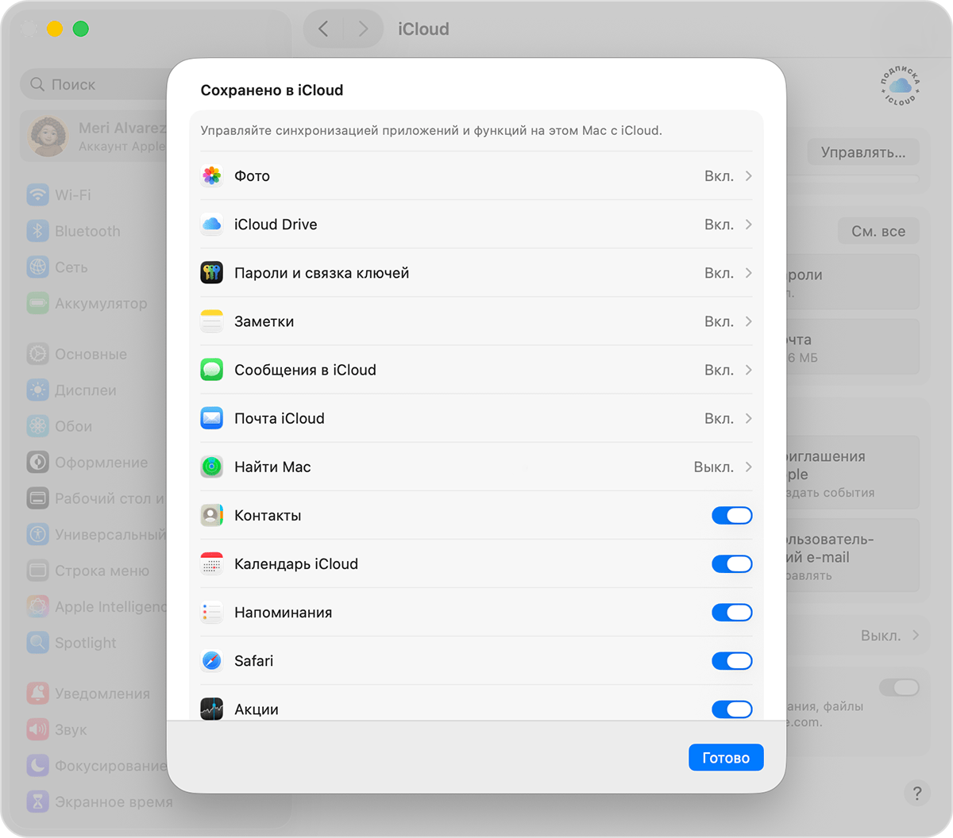953x838 pixels.
Task: Go forward with the toolbar forward arrow
Action: coord(363,29)
